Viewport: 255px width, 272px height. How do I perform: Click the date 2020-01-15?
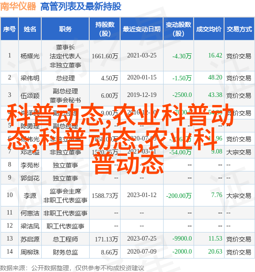pyautogui.click(x=142, y=77)
